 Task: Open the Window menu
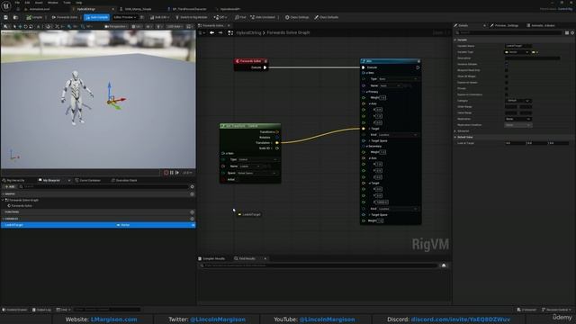pyautogui.click(x=53, y=3)
